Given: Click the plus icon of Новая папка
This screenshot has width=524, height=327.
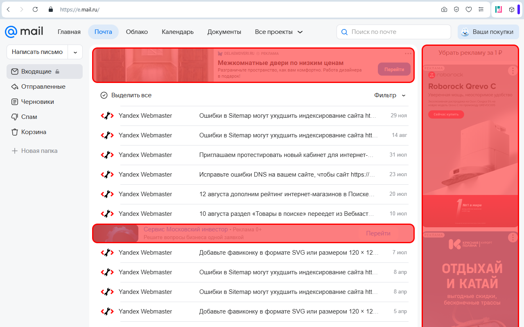Looking at the screenshot, I should (15, 151).
